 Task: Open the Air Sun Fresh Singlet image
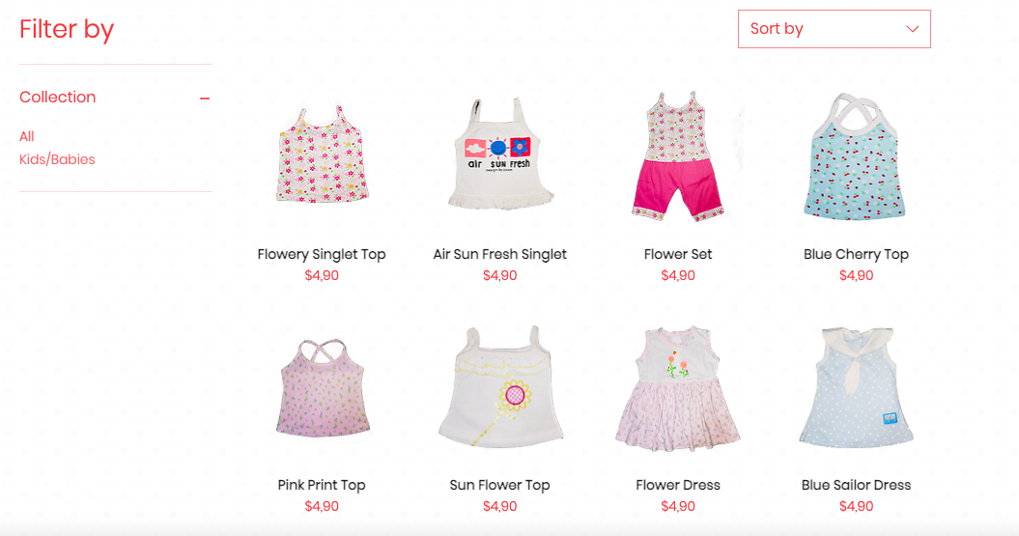tap(499, 154)
